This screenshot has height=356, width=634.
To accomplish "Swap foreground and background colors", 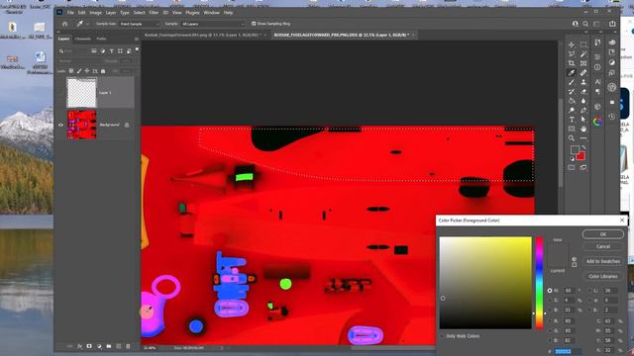I will 583,147.
